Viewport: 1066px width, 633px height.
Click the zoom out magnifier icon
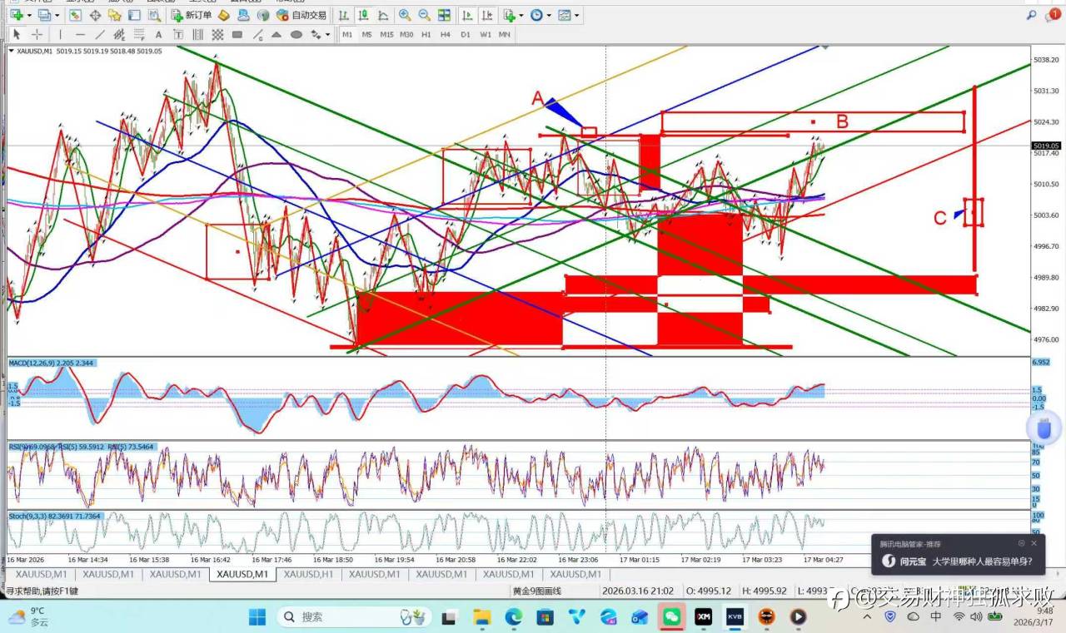click(424, 15)
